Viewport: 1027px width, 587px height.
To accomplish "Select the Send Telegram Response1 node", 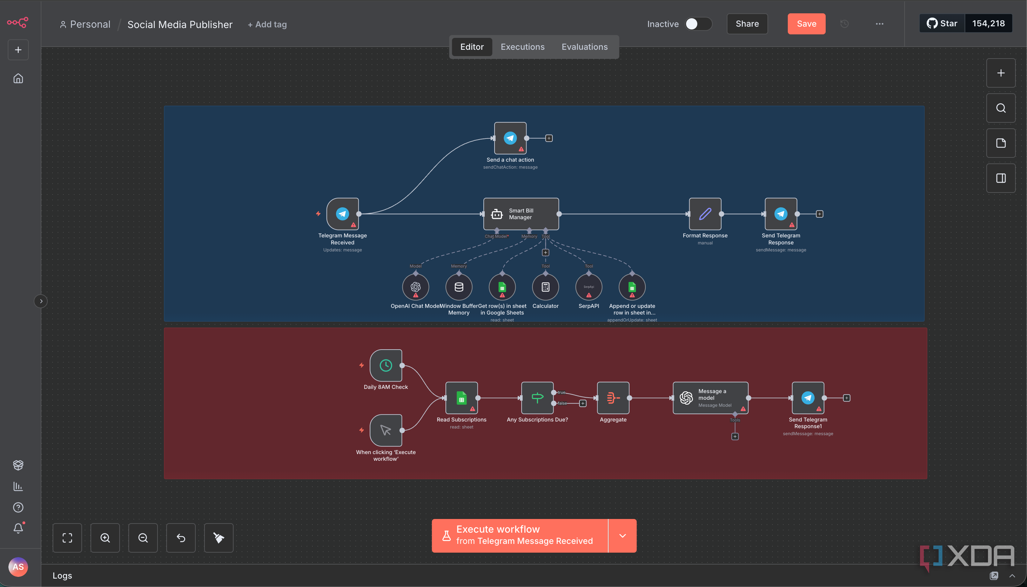I will coord(808,398).
